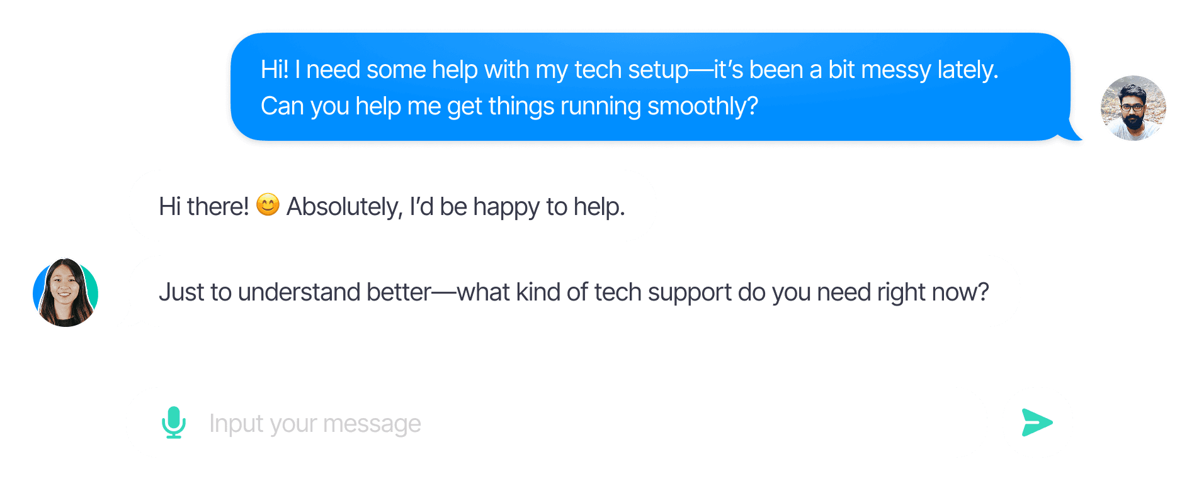1199x491 pixels.
Task: Start voice input via the mic button
Action: coord(174,422)
